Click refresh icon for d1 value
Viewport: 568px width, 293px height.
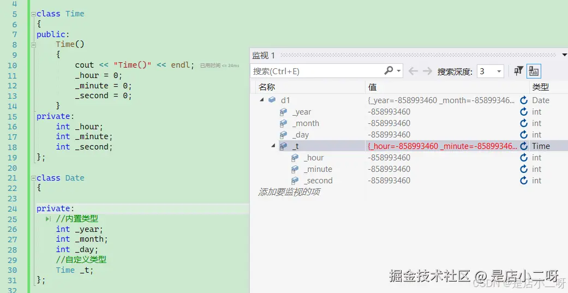(x=524, y=100)
